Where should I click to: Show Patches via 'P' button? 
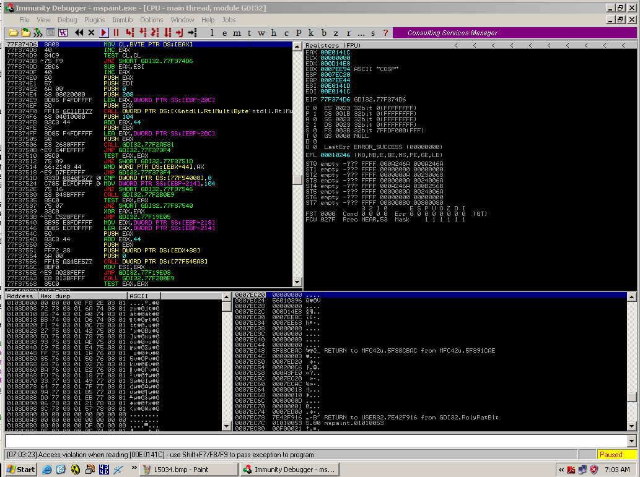[x=299, y=33]
